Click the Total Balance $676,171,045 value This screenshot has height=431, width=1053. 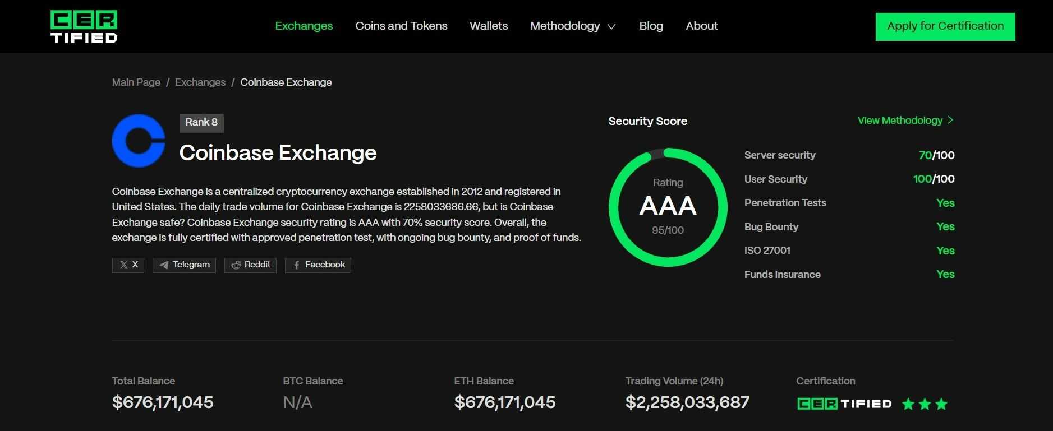coord(163,402)
